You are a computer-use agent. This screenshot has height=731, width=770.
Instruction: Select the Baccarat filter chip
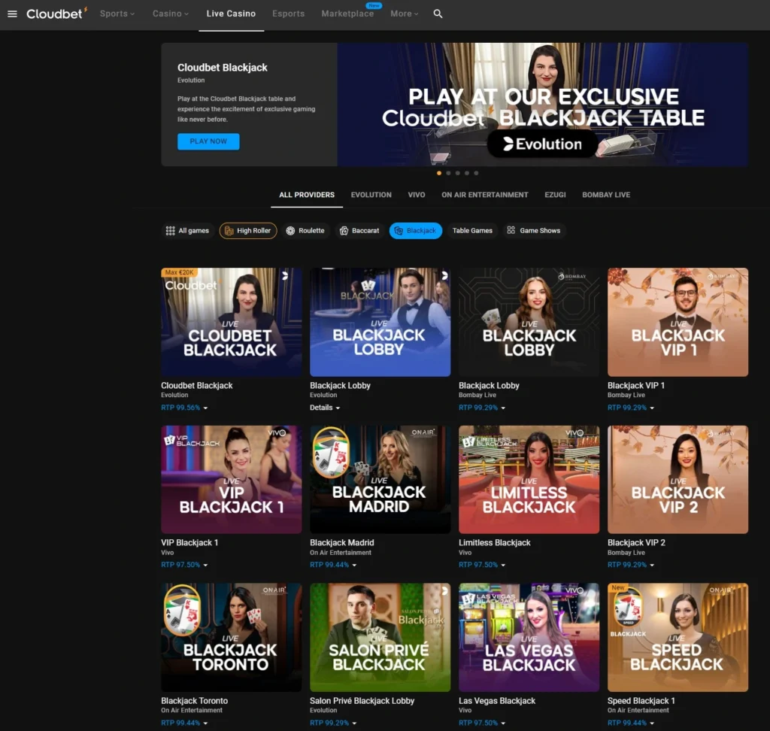coord(359,230)
